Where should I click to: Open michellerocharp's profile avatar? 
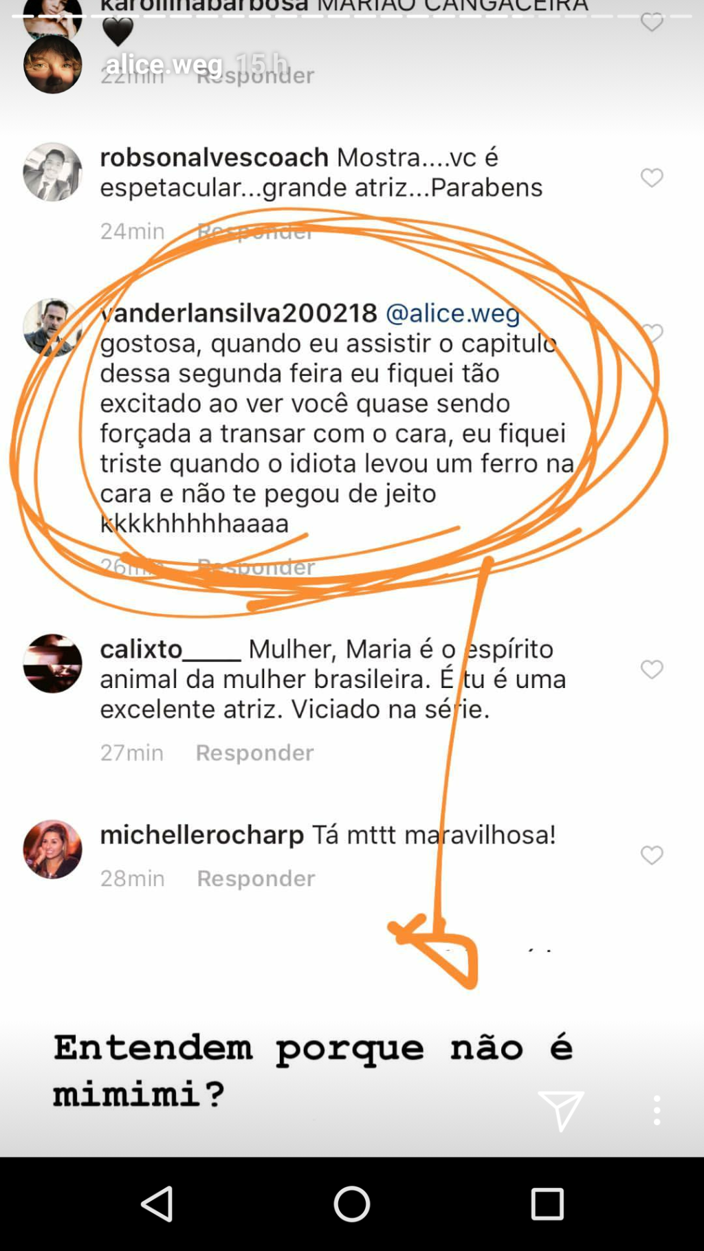pyautogui.click(x=52, y=848)
